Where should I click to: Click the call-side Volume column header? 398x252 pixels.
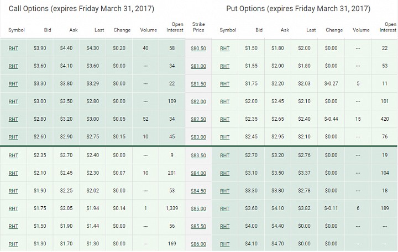coord(149,30)
